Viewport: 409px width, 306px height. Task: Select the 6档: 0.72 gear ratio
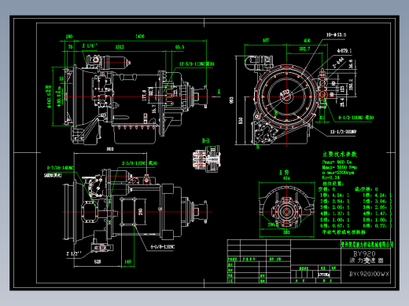pos(377,226)
